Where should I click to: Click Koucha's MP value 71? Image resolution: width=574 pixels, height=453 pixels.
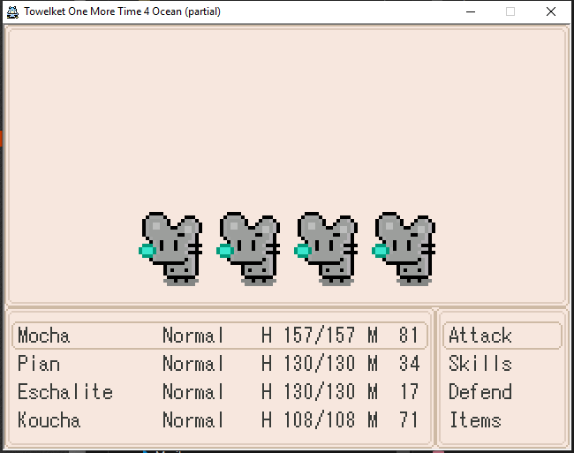pos(409,420)
